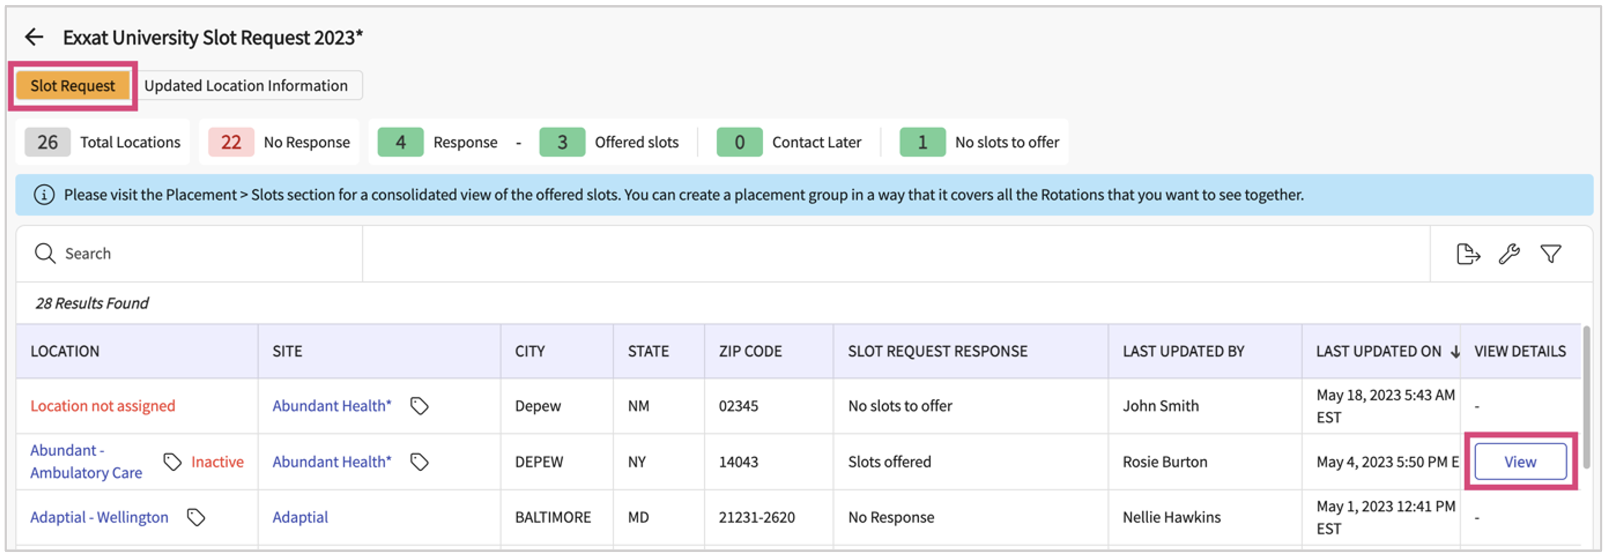
Task: Open the filter funnel icon
Action: pyautogui.click(x=1550, y=254)
